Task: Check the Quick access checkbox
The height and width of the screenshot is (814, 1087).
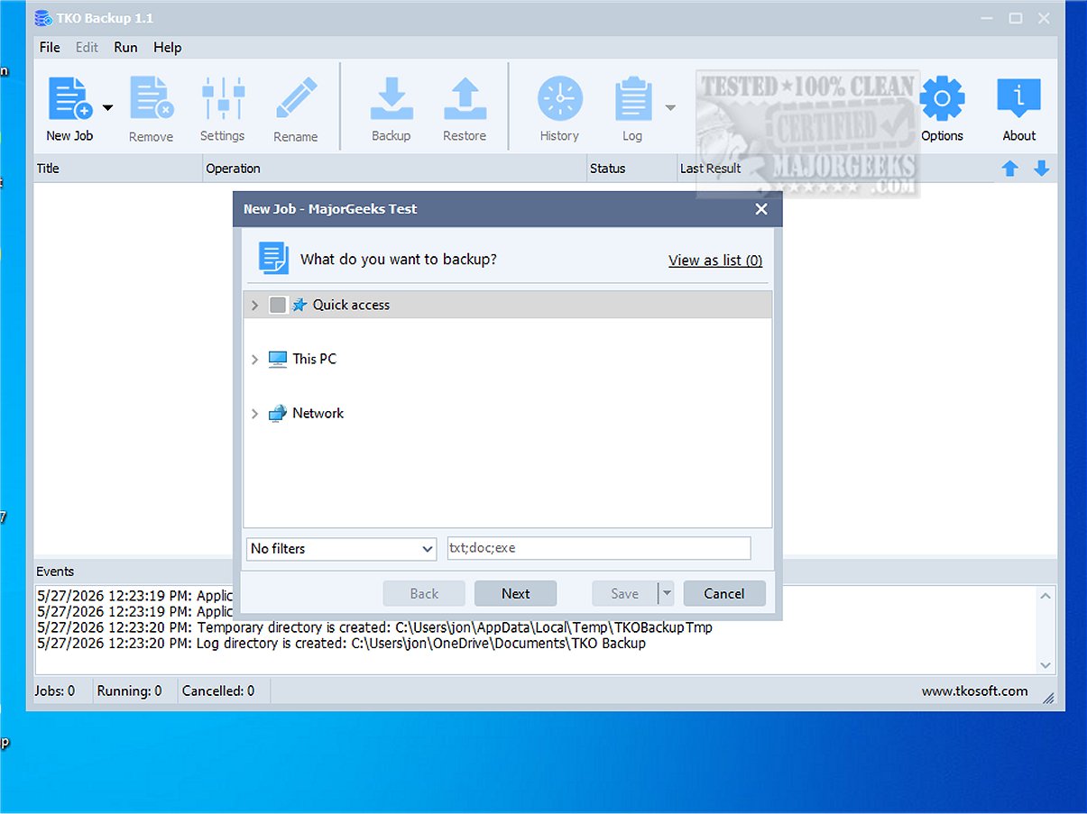Action: tap(278, 305)
